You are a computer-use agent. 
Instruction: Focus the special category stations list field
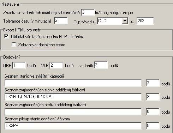point(73,83)
